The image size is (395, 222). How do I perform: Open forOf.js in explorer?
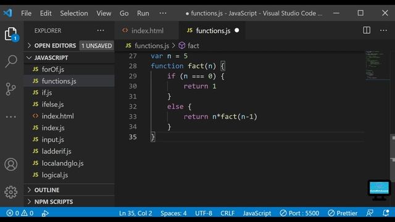coord(69,69)
